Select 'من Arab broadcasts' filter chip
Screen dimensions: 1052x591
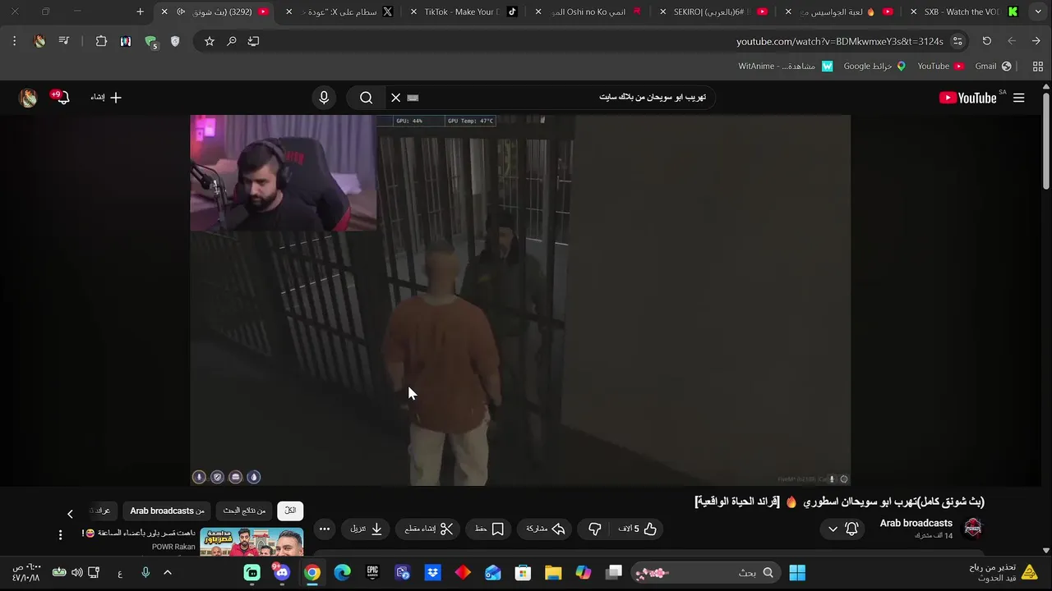(167, 511)
